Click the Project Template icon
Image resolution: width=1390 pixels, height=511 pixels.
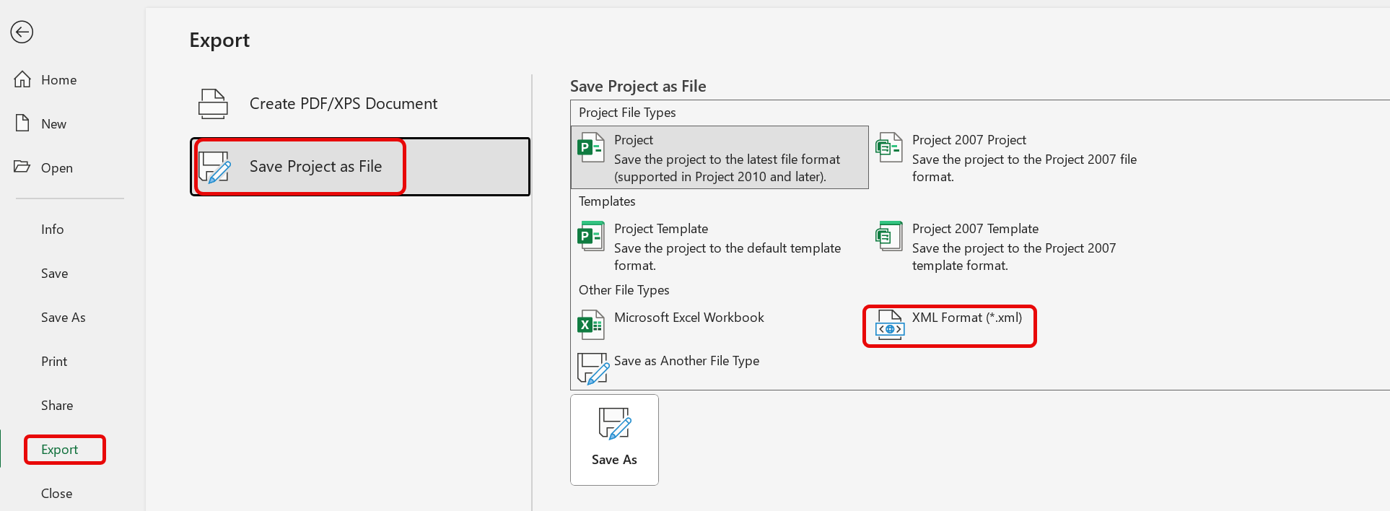pos(591,236)
